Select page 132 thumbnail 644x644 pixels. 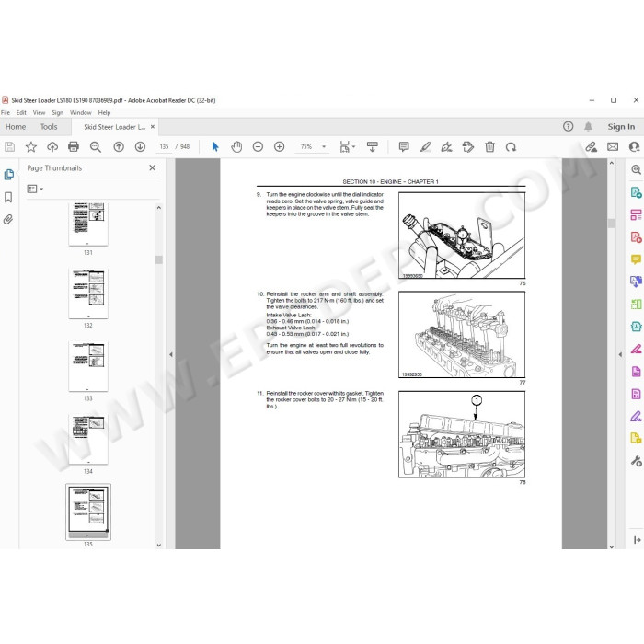(88, 293)
